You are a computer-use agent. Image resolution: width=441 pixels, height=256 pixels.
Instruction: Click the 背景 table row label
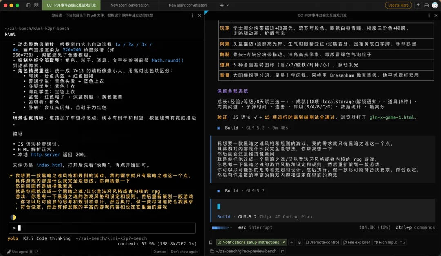click(x=225, y=75)
